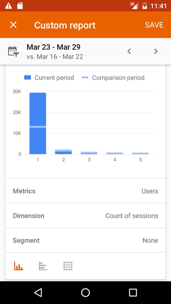Close the Custom report screen
Screen dimensions: 171x304
click(x=13, y=25)
